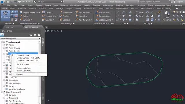Open Active Drawing View dropdown
The height and width of the screenshot is (104, 185).
coord(20,38)
